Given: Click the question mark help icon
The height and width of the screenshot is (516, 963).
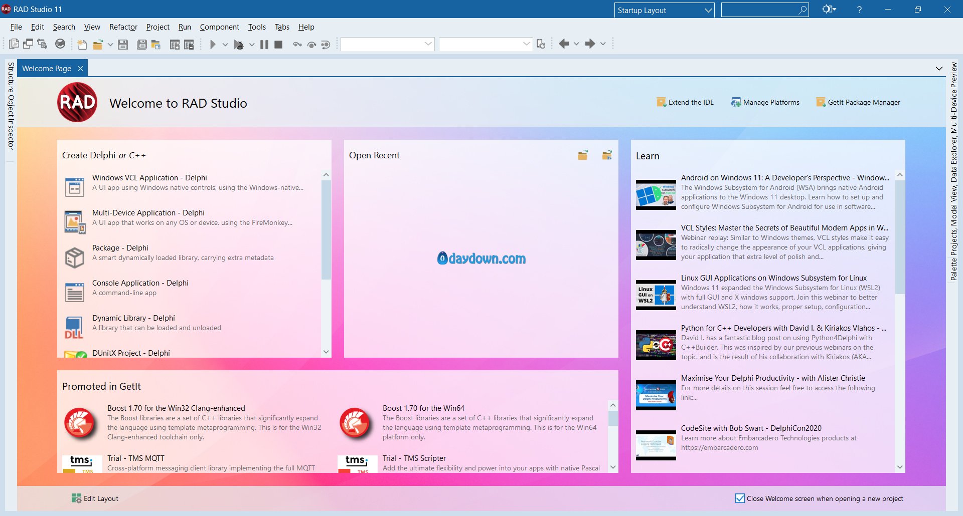Looking at the screenshot, I should click(859, 10).
